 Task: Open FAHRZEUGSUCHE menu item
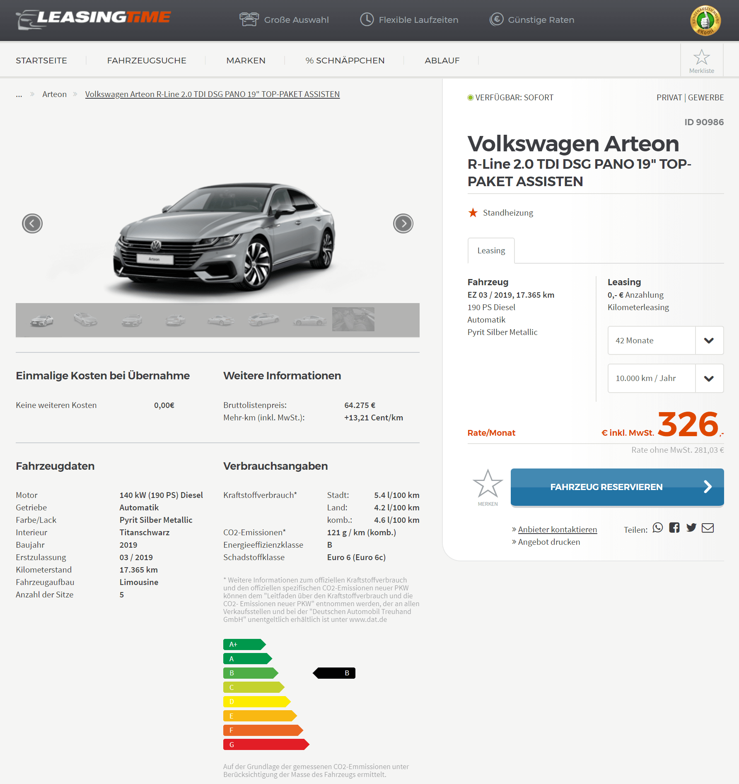[147, 61]
